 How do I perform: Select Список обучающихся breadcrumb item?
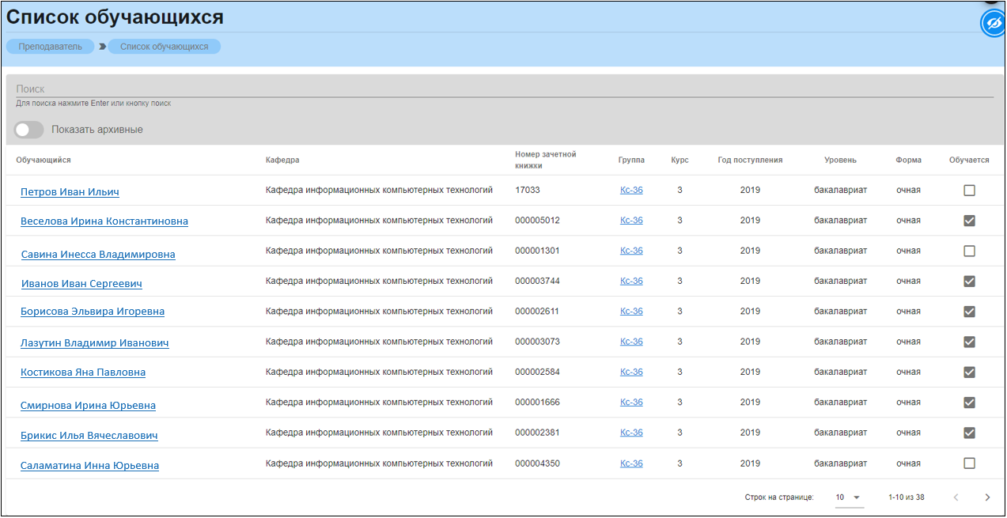coord(165,47)
